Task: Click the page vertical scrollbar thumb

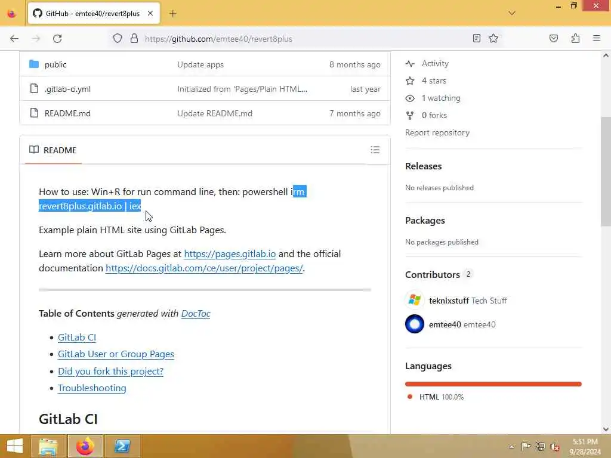Action: tap(606, 171)
